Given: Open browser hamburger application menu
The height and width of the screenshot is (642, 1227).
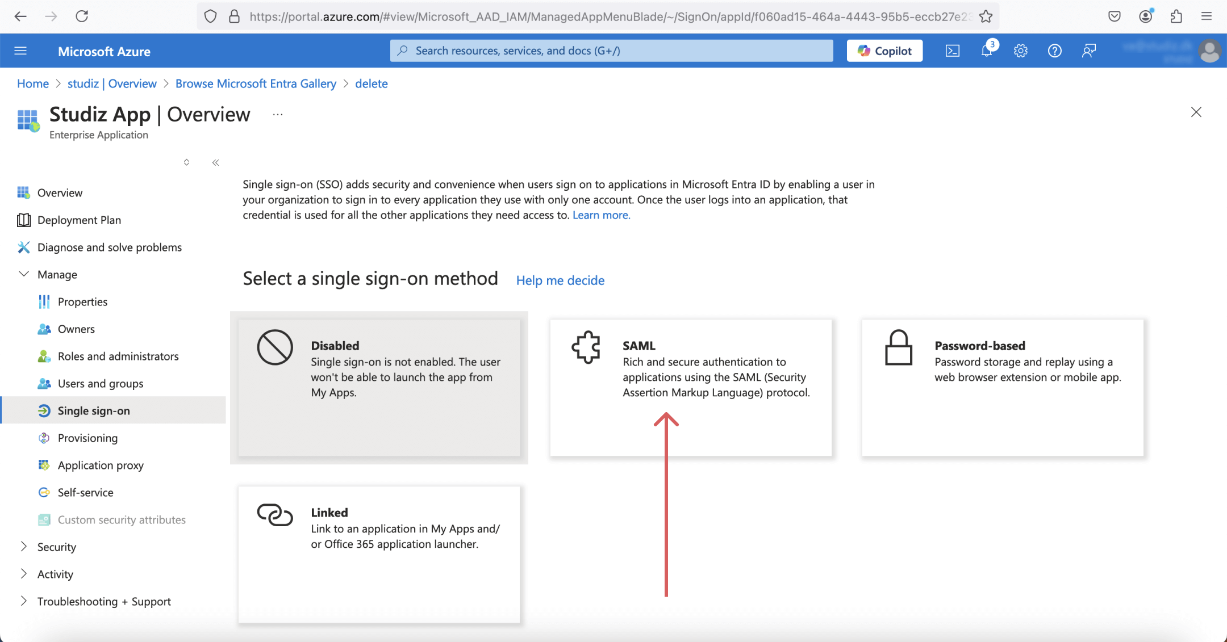Looking at the screenshot, I should (1207, 16).
